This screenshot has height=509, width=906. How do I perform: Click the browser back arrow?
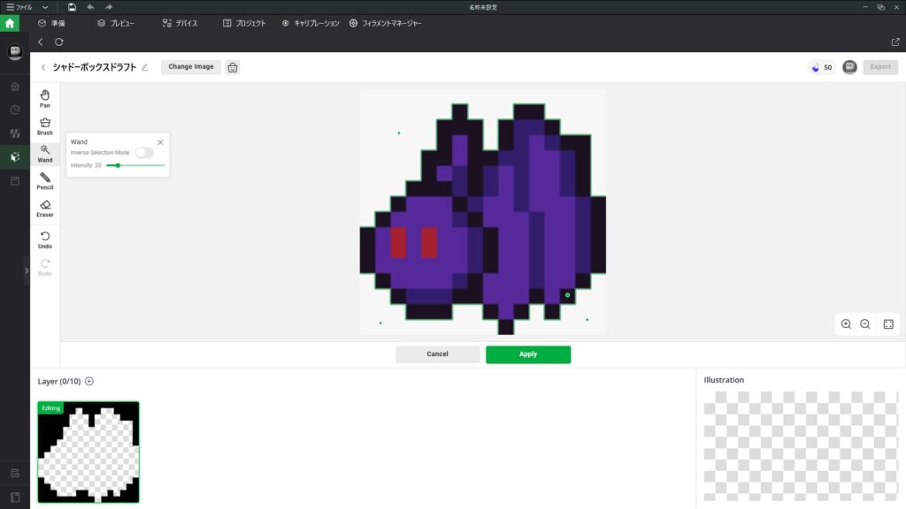click(x=41, y=42)
